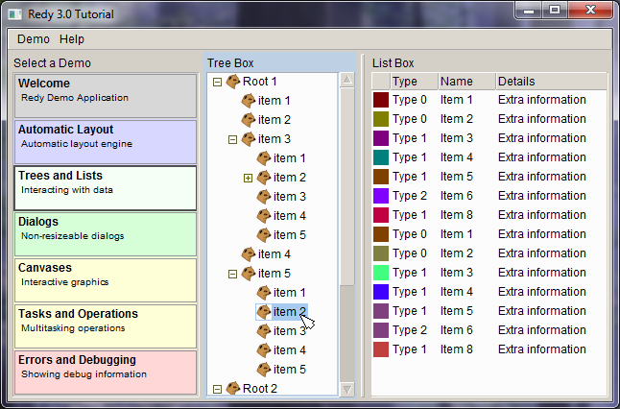Screen dimensions: 620x409
Task: Open the Help menu
Action: (x=72, y=39)
